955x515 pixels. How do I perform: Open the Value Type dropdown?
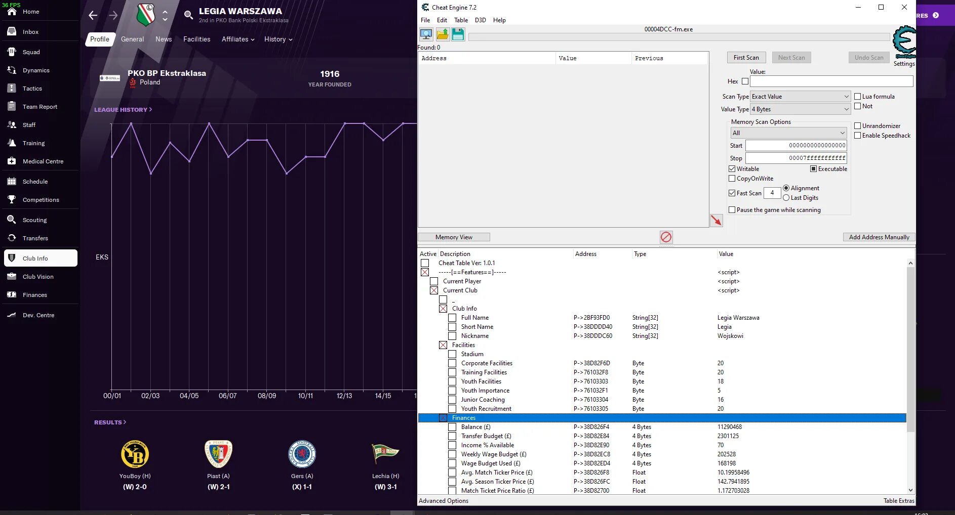pos(800,109)
